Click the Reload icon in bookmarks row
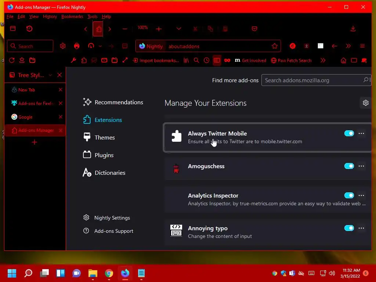 pyautogui.click(x=12, y=61)
